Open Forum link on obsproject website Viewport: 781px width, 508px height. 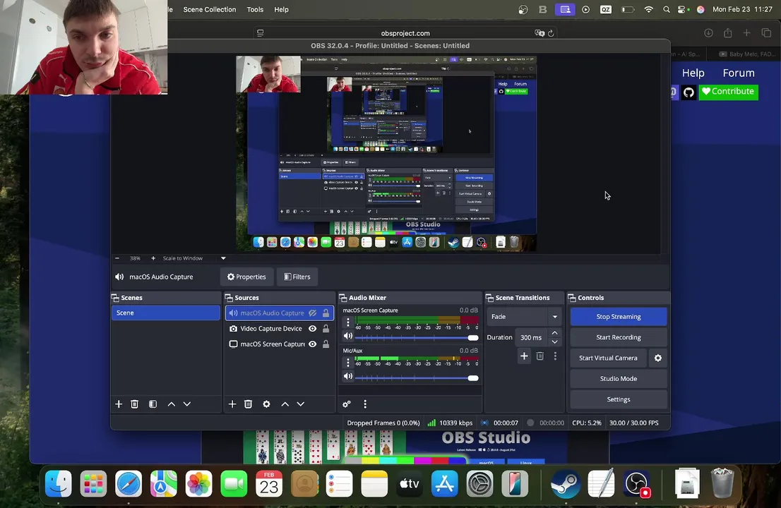click(739, 73)
